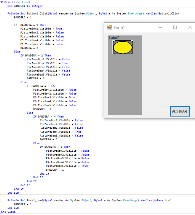Click the yellow ellipse picture box
The height and width of the screenshot is (215, 195).
click(123, 47)
